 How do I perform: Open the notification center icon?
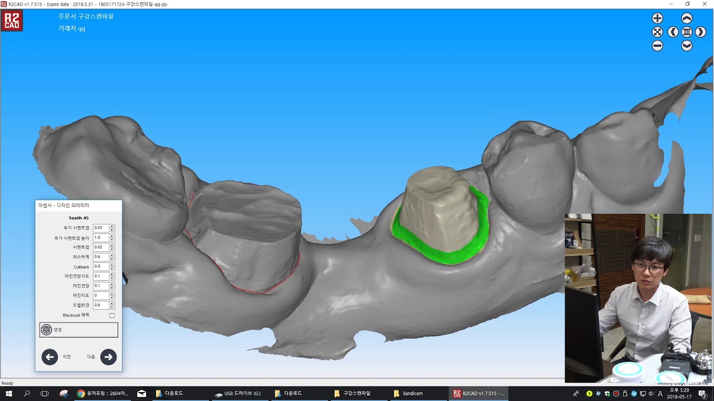(x=702, y=394)
